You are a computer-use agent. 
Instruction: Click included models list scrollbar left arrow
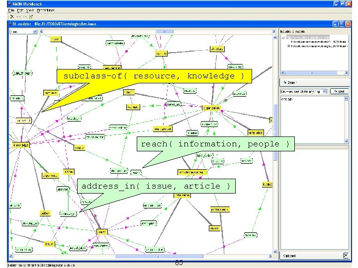(283, 72)
